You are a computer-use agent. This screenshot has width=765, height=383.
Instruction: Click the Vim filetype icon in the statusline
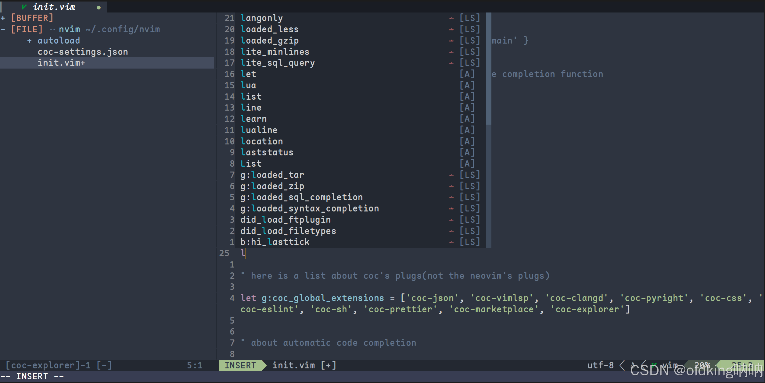coord(654,365)
